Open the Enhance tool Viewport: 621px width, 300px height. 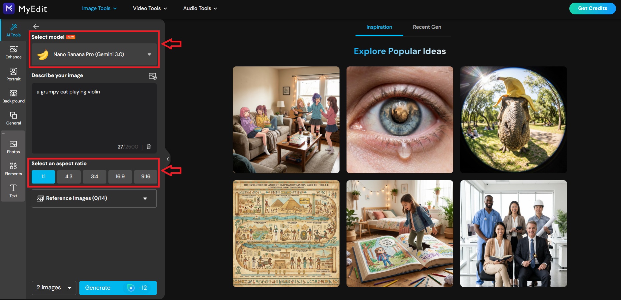coord(13,52)
